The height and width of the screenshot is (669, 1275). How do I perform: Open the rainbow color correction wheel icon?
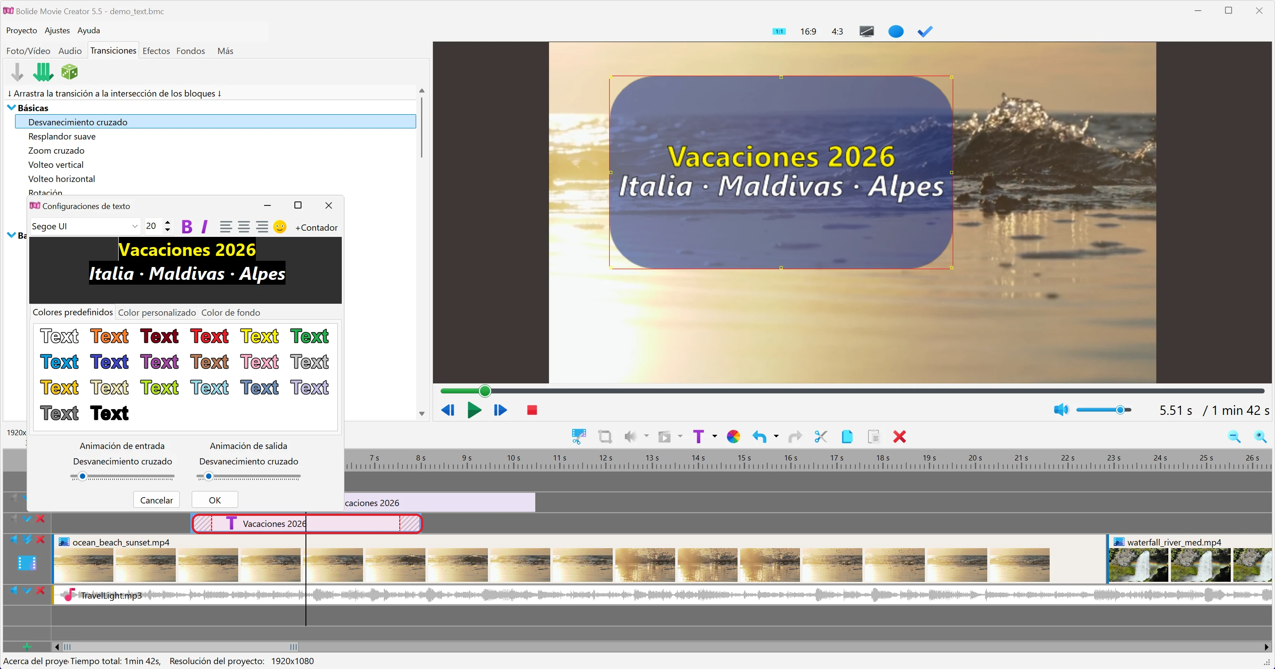tap(733, 437)
